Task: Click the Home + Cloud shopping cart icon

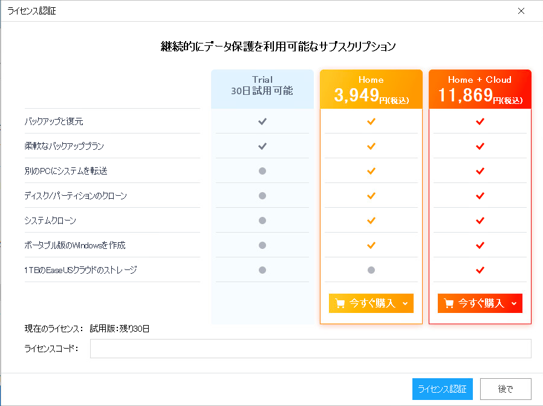Action: click(449, 303)
